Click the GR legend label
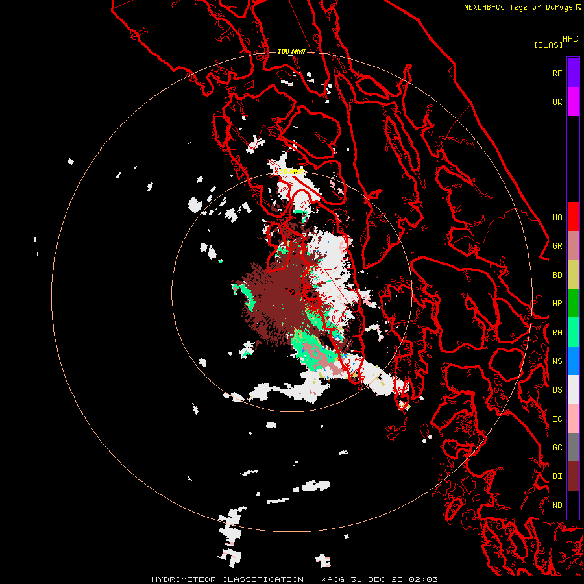This screenshot has height=584, width=584. 557,246
